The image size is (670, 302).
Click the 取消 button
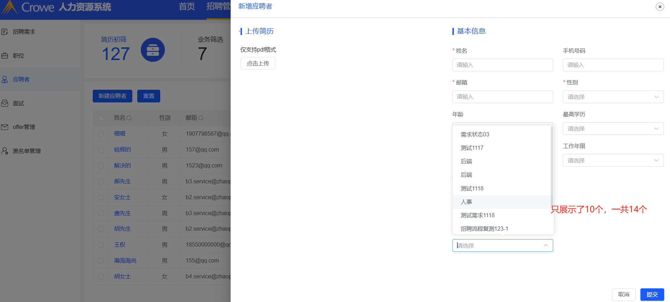point(624,295)
